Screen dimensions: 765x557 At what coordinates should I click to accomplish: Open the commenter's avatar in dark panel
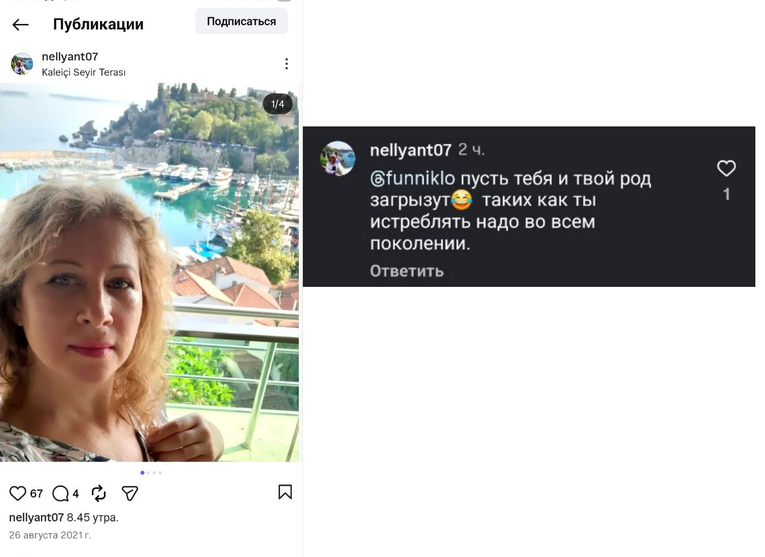[x=337, y=158]
